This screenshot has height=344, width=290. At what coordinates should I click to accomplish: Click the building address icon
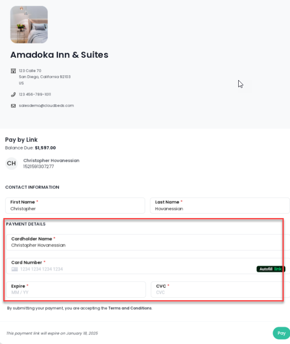(13, 71)
